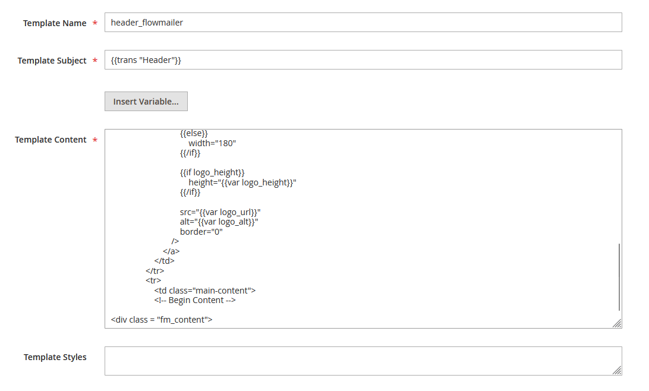Place cursor on td class main-content line
The image size is (649, 391).
[x=205, y=291]
